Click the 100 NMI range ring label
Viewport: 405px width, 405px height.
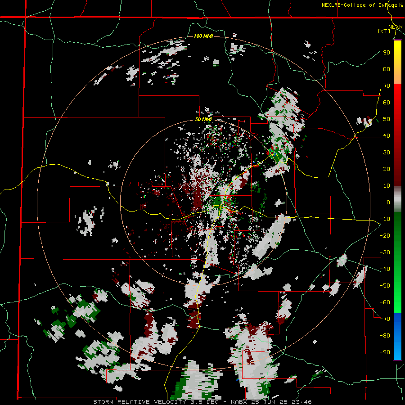[203, 36]
